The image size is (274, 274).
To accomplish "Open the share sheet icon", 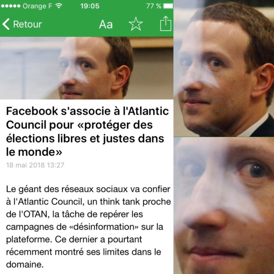I will (166, 24).
